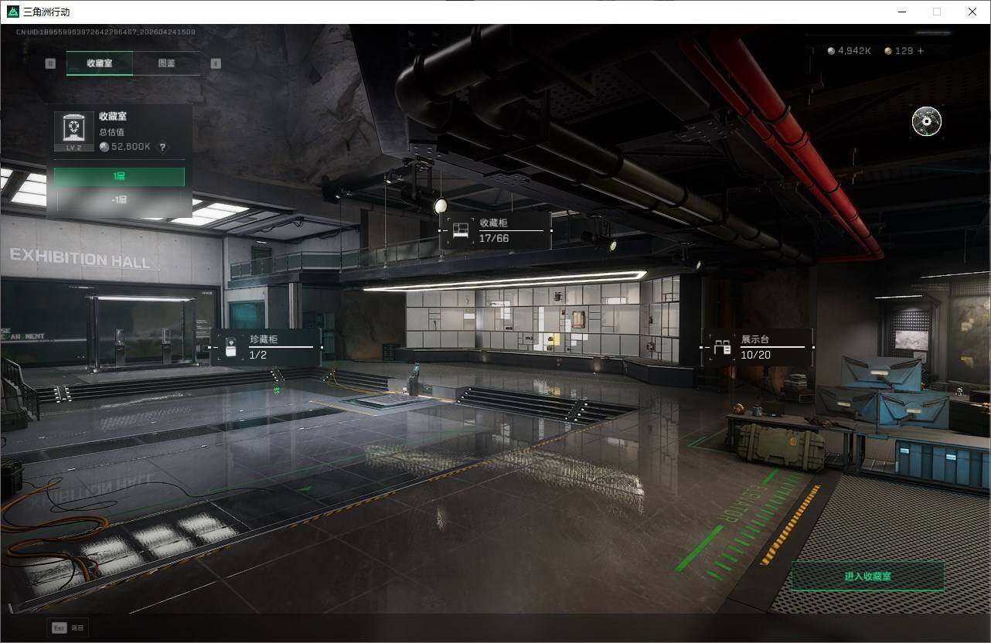Click the gold coin icon beside 129

pos(888,51)
